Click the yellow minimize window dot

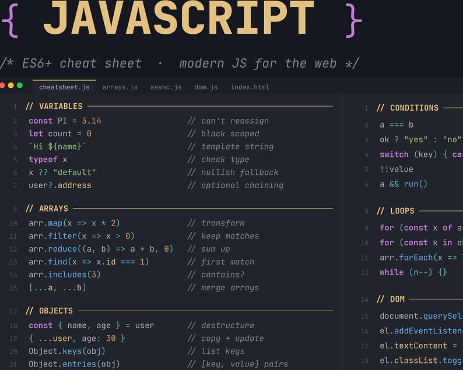pos(11,85)
